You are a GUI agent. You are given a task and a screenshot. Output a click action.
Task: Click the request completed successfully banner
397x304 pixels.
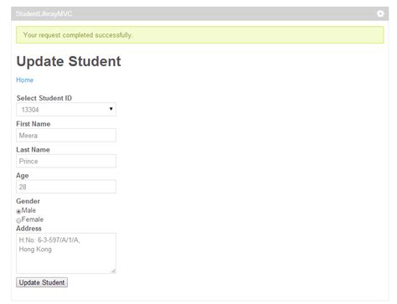(200, 35)
